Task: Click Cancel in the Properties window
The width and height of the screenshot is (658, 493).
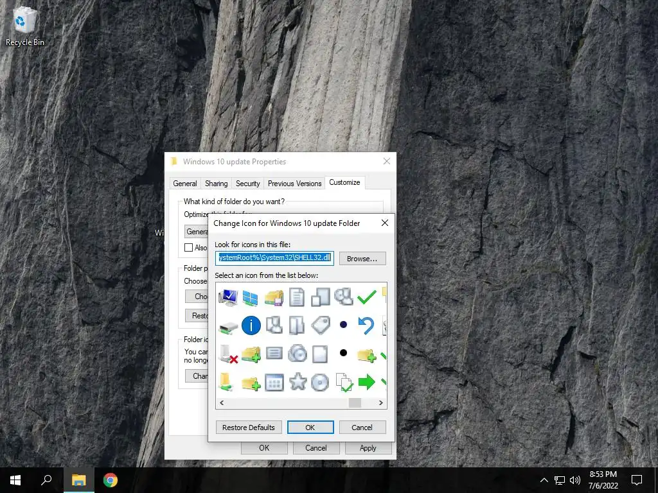Action: coord(316,447)
